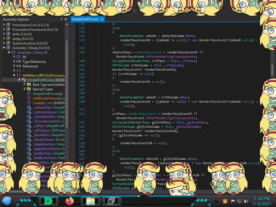Click the PresentationCore assembly icon
Viewport: 276px width, 207px height.
8,25
